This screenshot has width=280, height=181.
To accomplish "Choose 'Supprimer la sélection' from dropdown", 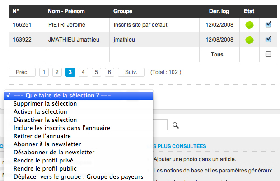I will pos(45,103).
